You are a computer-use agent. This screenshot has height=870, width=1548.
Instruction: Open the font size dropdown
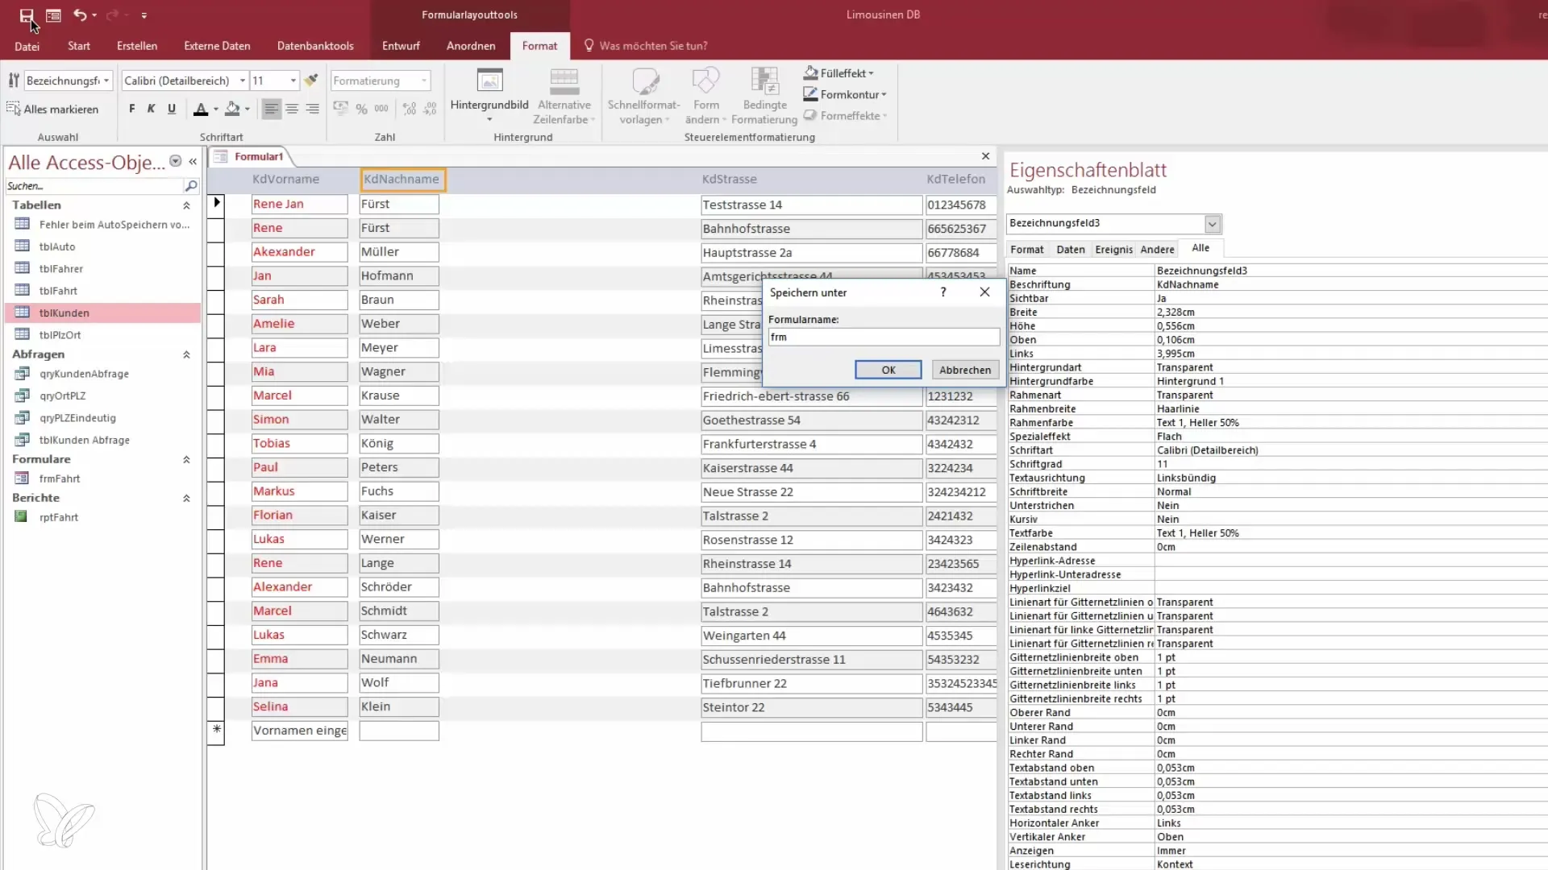click(x=293, y=81)
